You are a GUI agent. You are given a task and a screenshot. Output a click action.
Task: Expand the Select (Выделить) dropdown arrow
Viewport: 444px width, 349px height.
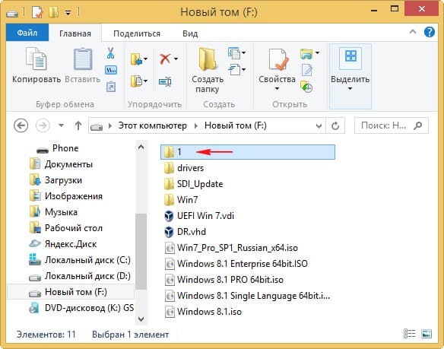[x=350, y=89]
